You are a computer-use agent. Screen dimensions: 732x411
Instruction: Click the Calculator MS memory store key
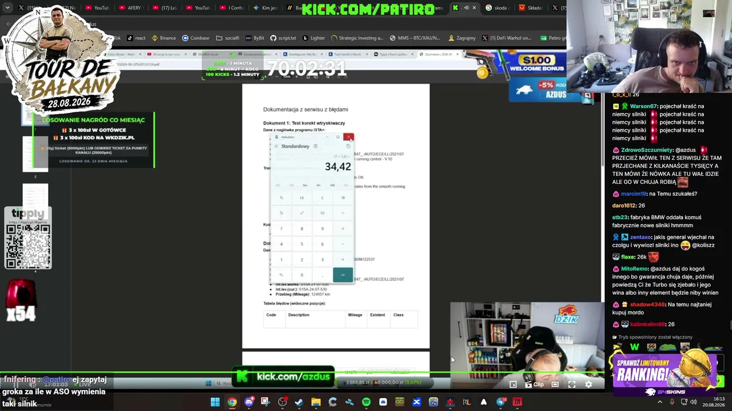pos(333,185)
